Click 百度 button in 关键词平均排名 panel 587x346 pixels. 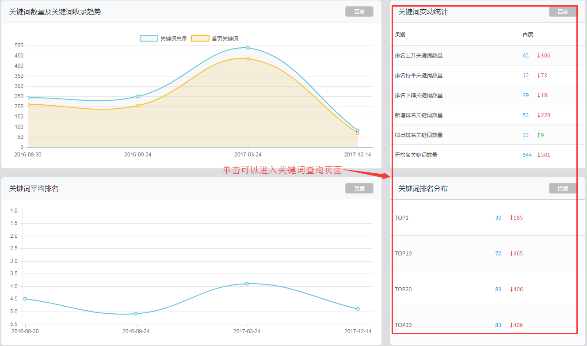pyautogui.click(x=359, y=188)
